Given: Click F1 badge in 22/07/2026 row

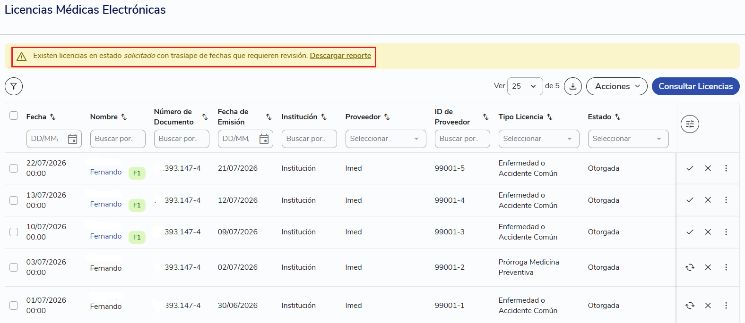Looking at the screenshot, I should (137, 173).
